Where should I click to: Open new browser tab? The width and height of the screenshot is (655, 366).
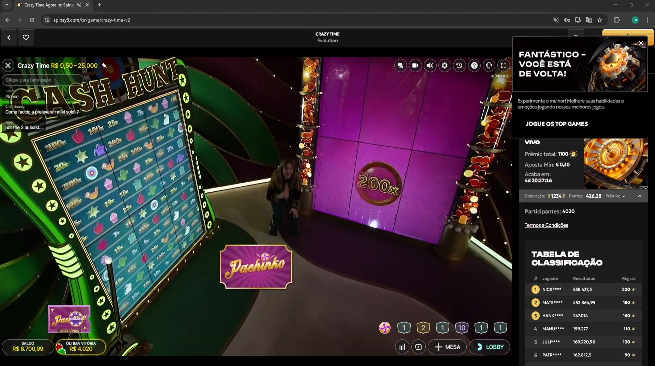[x=100, y=5]
